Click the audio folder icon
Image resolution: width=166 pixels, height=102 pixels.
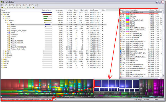click(x=9, y=25)
